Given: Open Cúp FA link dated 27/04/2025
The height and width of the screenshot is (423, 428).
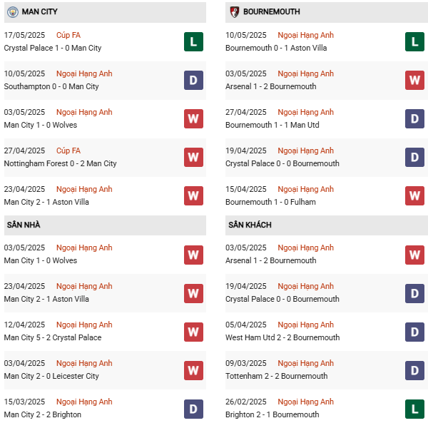Looking at the screenshot, I should click(68, 151).
